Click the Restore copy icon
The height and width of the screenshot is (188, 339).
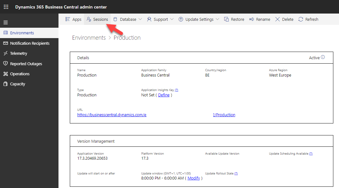click(226, 19)
